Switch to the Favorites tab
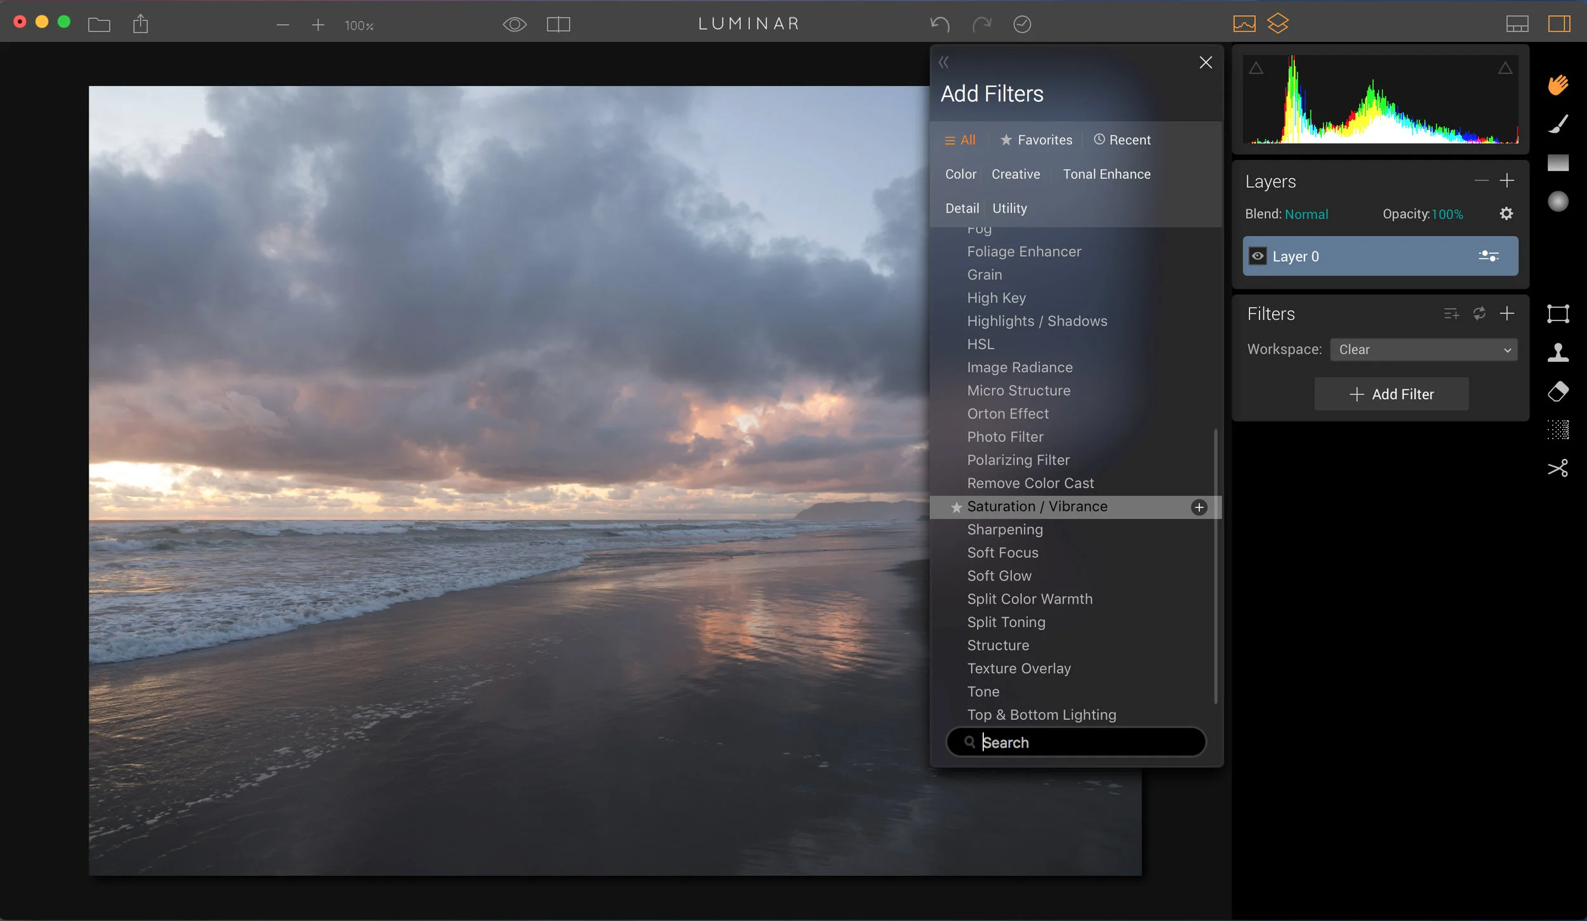 (1036, 140)
